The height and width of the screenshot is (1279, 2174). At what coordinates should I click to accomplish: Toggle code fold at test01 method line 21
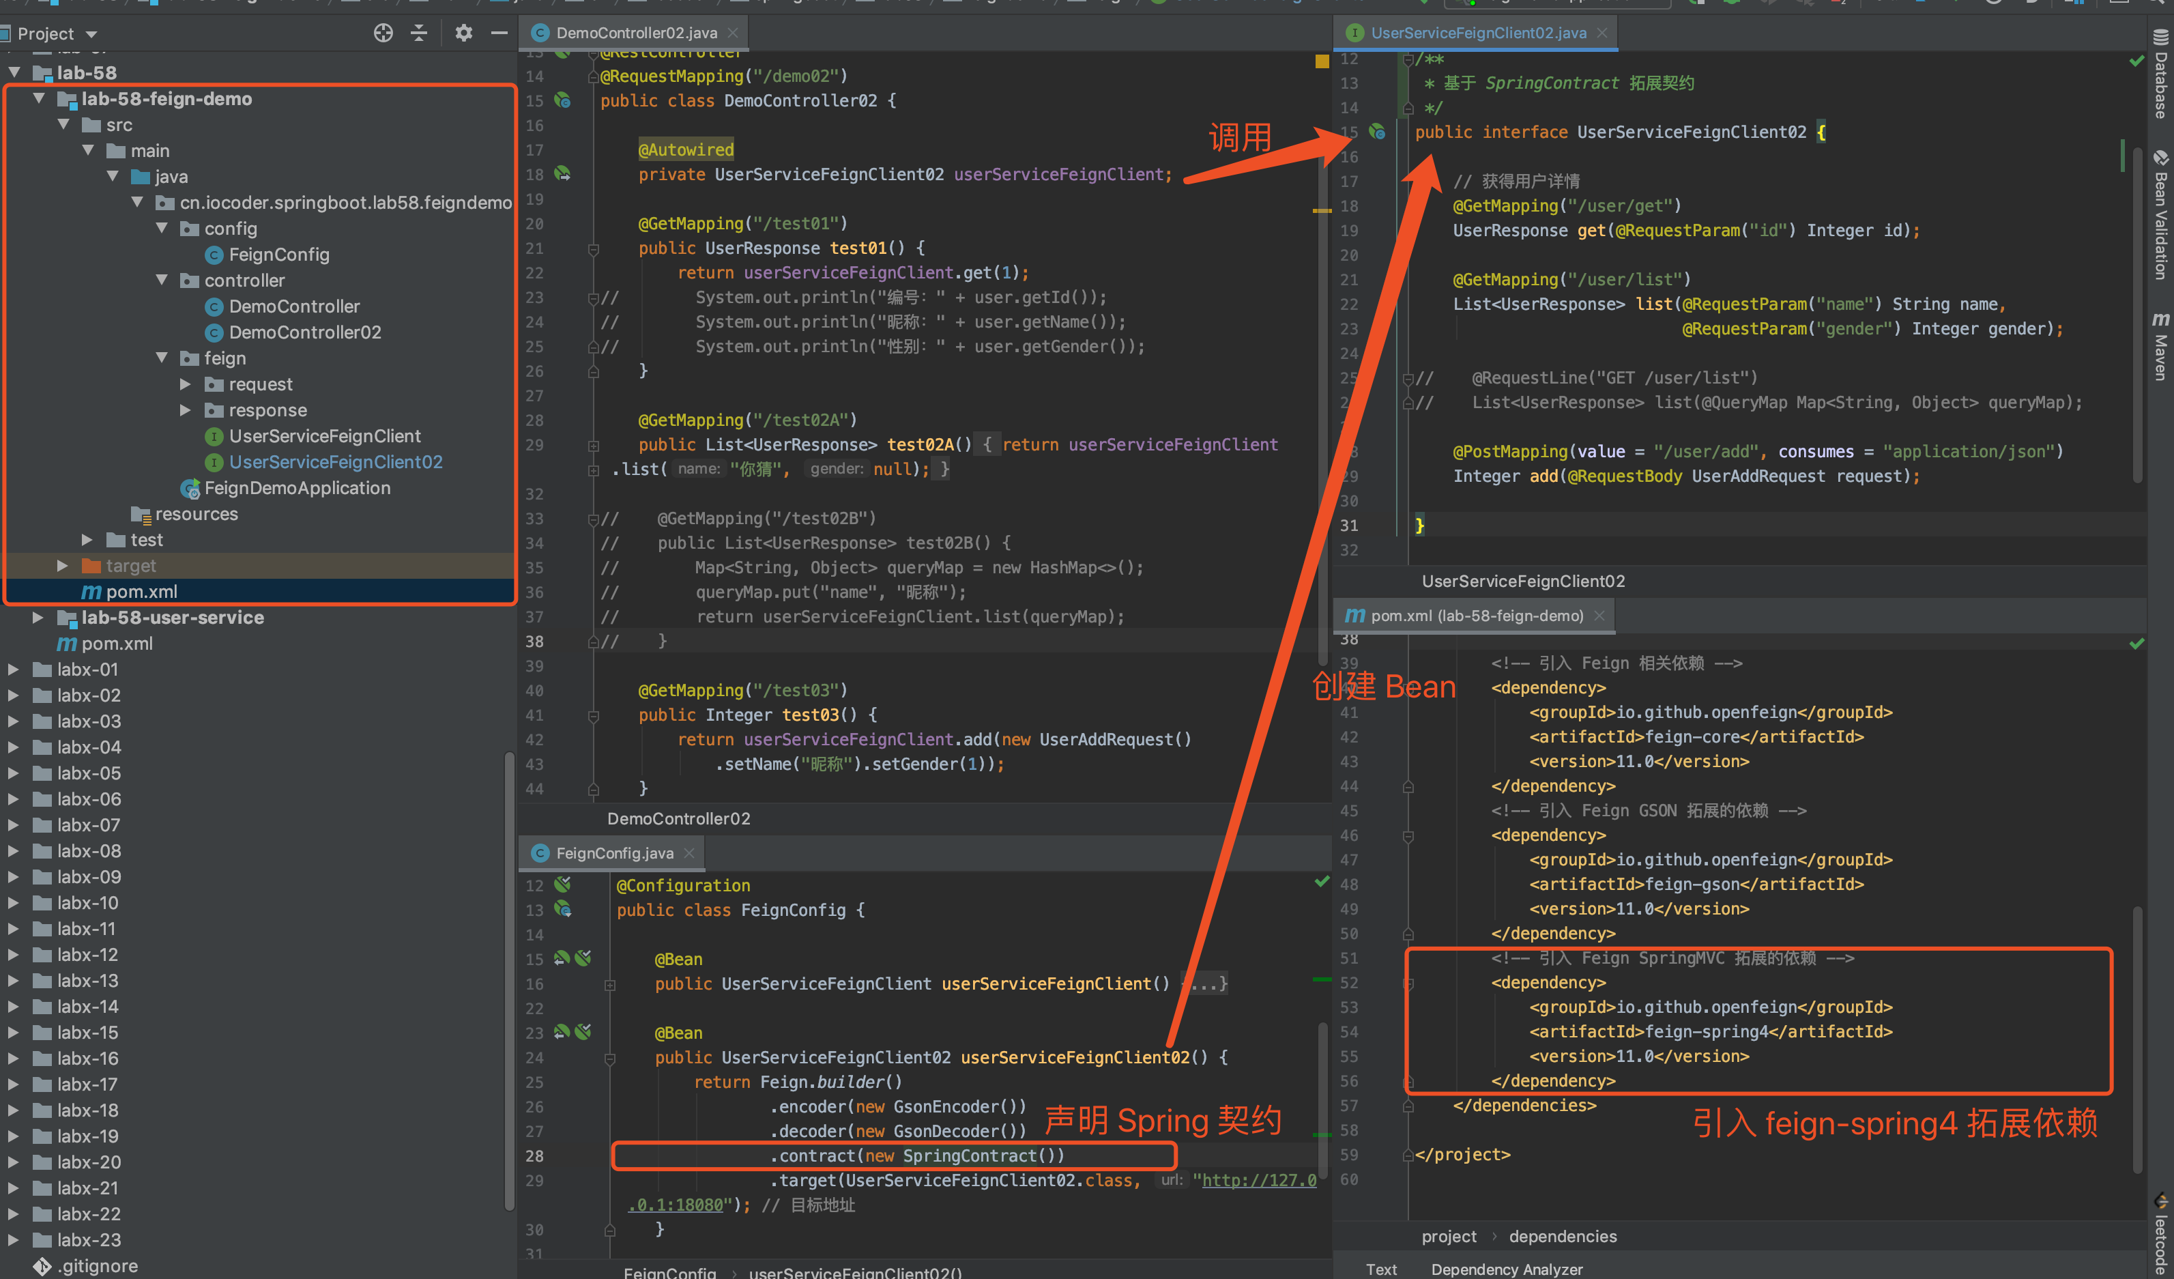click(594, 249)
